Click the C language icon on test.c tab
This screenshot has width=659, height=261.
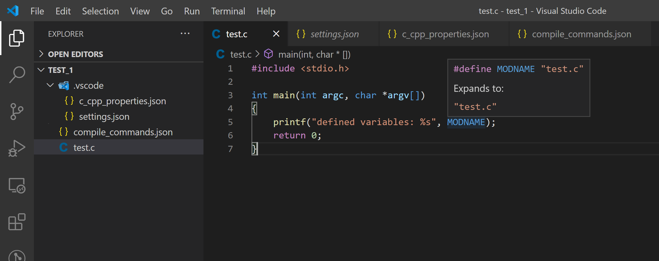[216, 34]
